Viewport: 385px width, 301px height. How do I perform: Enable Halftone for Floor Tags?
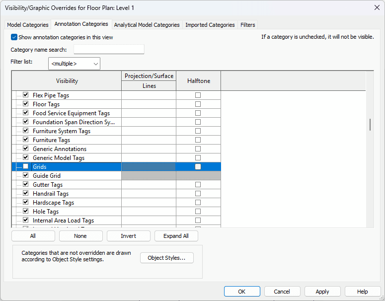(x=198, y=104)
